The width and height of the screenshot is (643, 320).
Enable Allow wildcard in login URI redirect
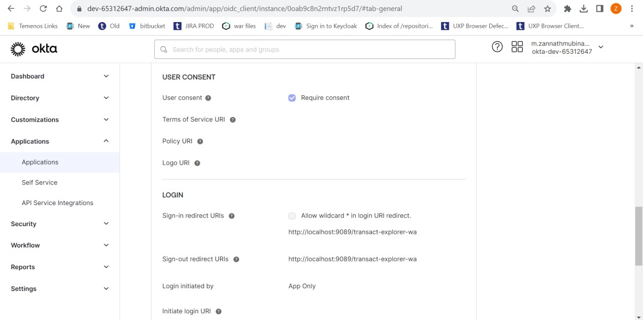[x=292, y=216]
